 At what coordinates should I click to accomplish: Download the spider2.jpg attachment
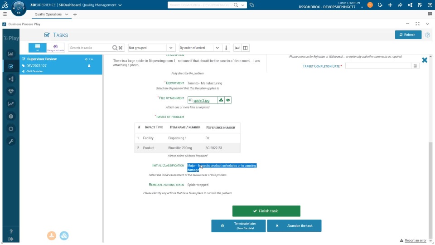pyautogui.click(x=221, y=100)
